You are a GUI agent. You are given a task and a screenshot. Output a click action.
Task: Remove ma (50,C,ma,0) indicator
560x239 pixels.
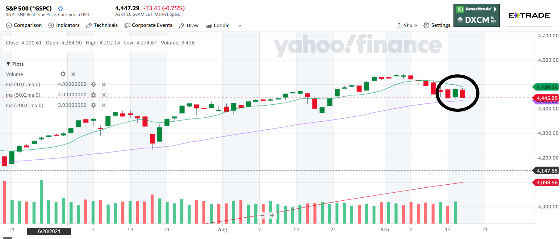pos(104,95)
